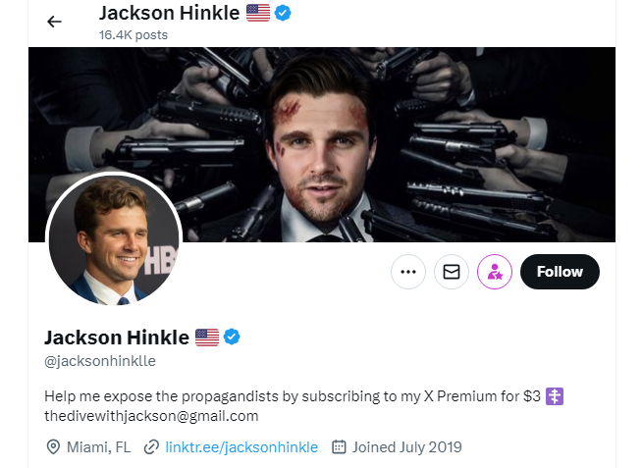Click the chain link icon
Screen dimensions: 642x468
(151, 447)
